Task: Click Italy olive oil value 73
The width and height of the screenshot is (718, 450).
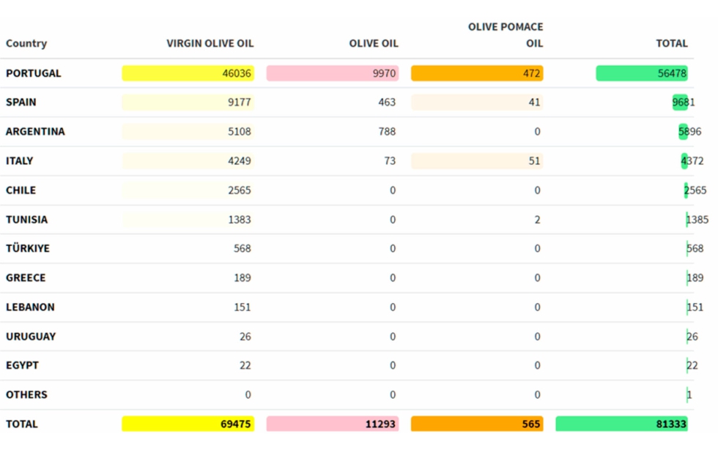Action: click(x=390, y=161)
